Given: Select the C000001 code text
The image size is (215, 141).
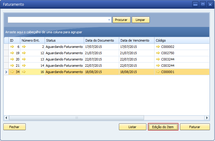Looking at the screenshot, I should tap(168, 72).
